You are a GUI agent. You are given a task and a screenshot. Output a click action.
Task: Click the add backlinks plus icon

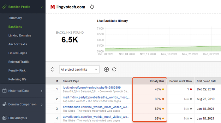point(106,69)
